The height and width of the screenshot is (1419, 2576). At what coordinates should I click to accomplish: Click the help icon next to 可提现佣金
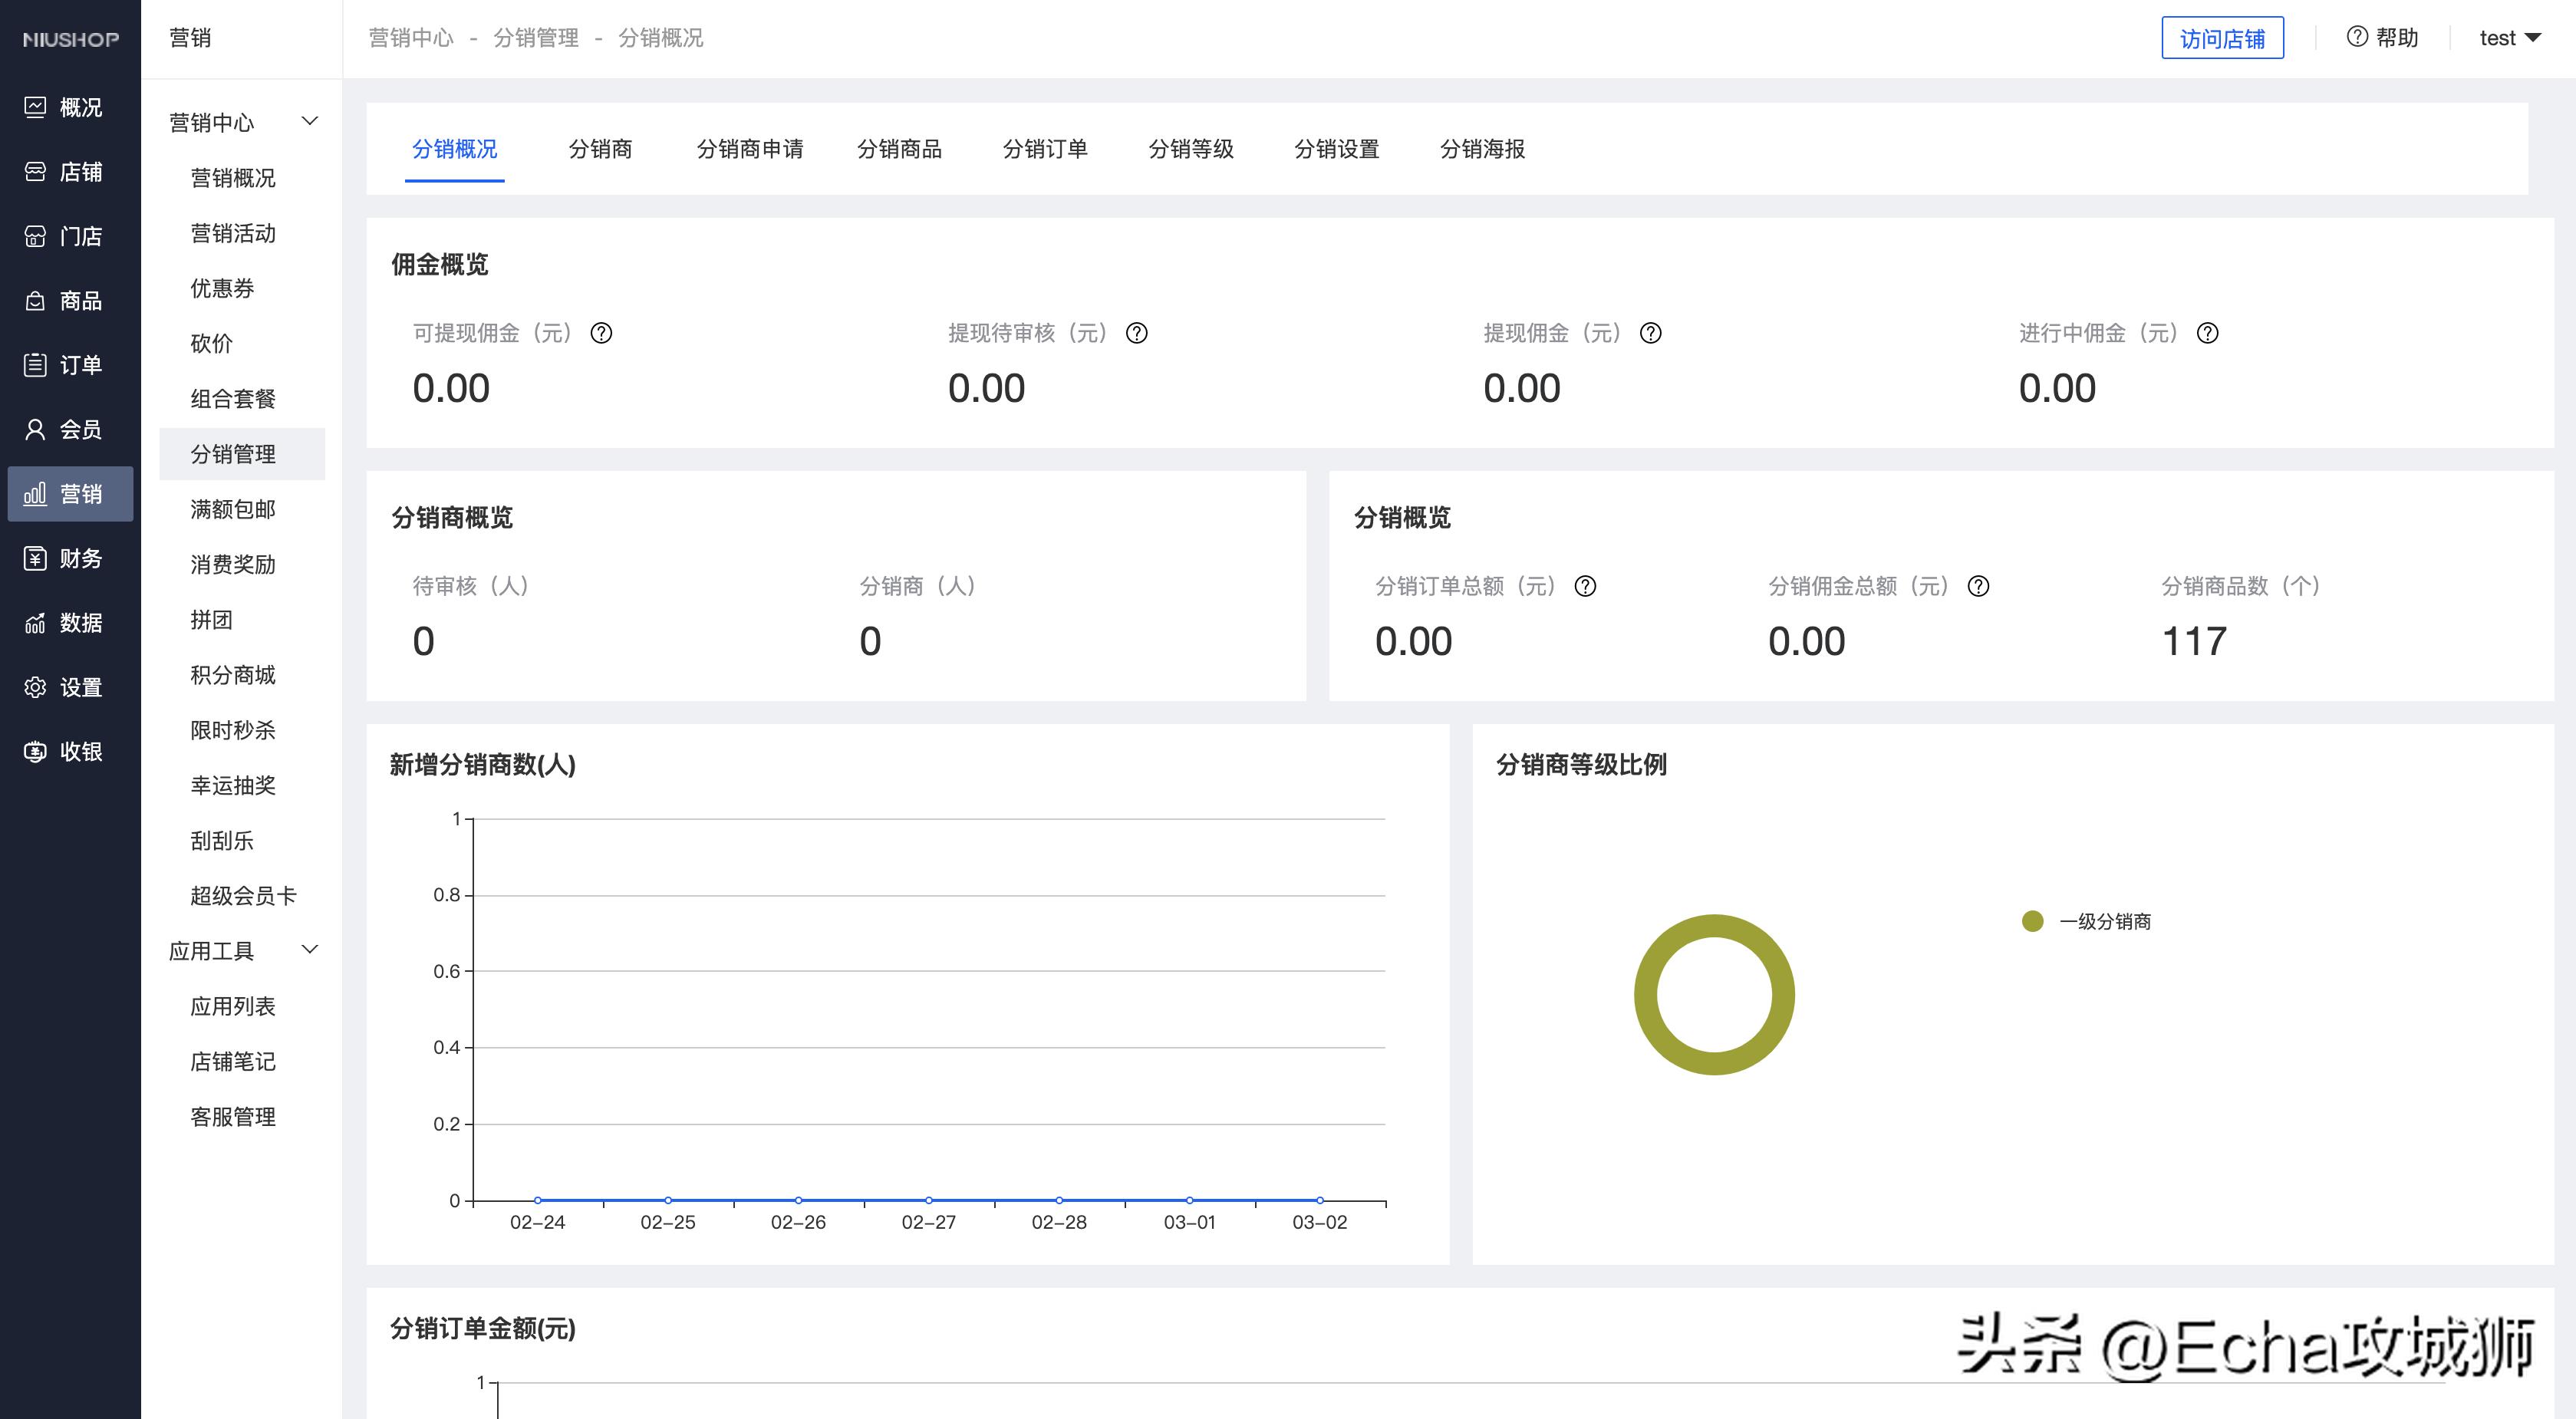(x=603, y=333)
